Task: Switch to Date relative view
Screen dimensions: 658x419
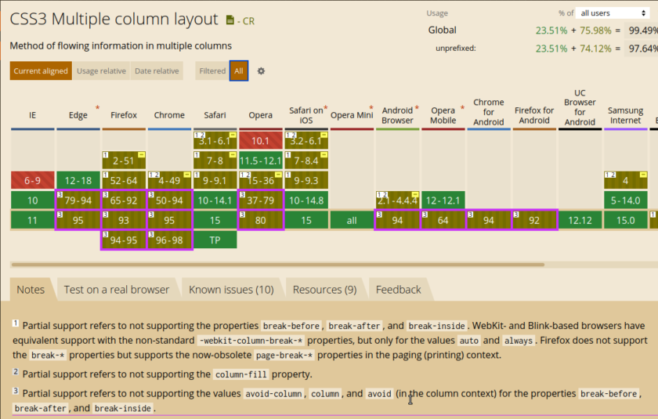Action: [x=157, y=71]
